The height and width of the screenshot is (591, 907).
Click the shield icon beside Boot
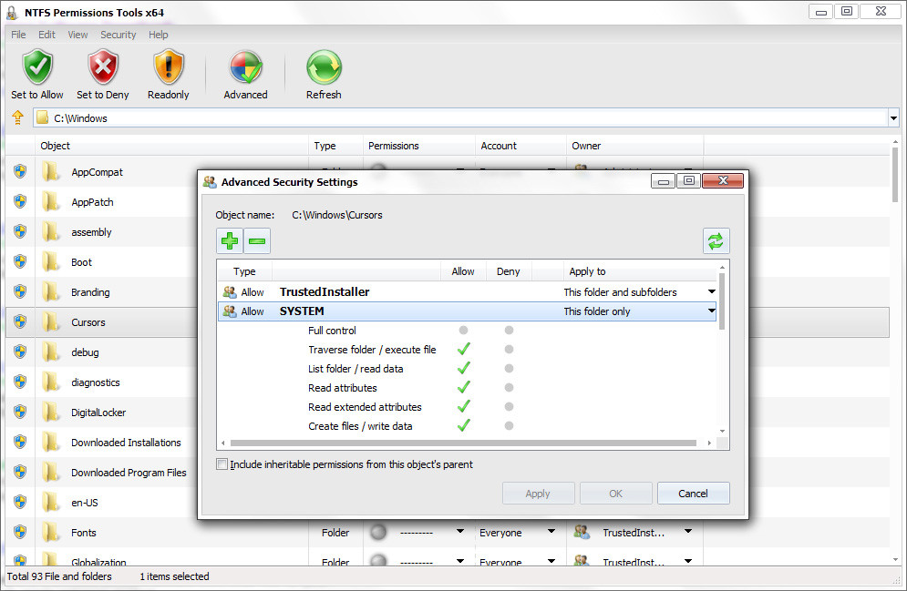20,261
